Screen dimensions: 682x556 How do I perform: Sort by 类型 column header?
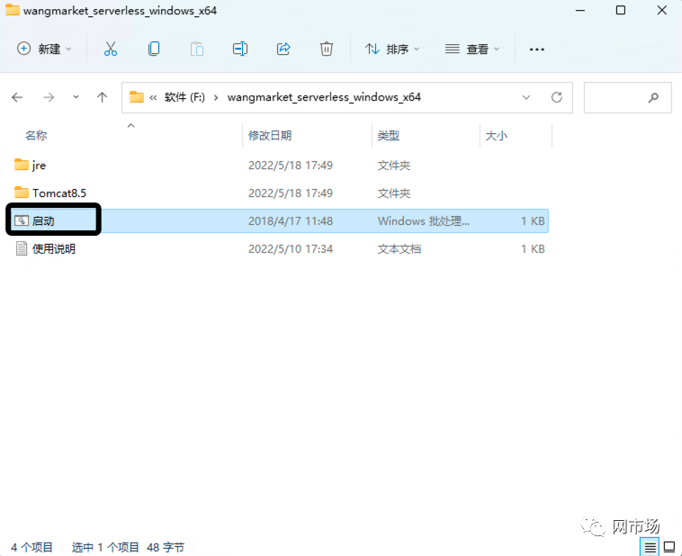click(x=389, y=135)
